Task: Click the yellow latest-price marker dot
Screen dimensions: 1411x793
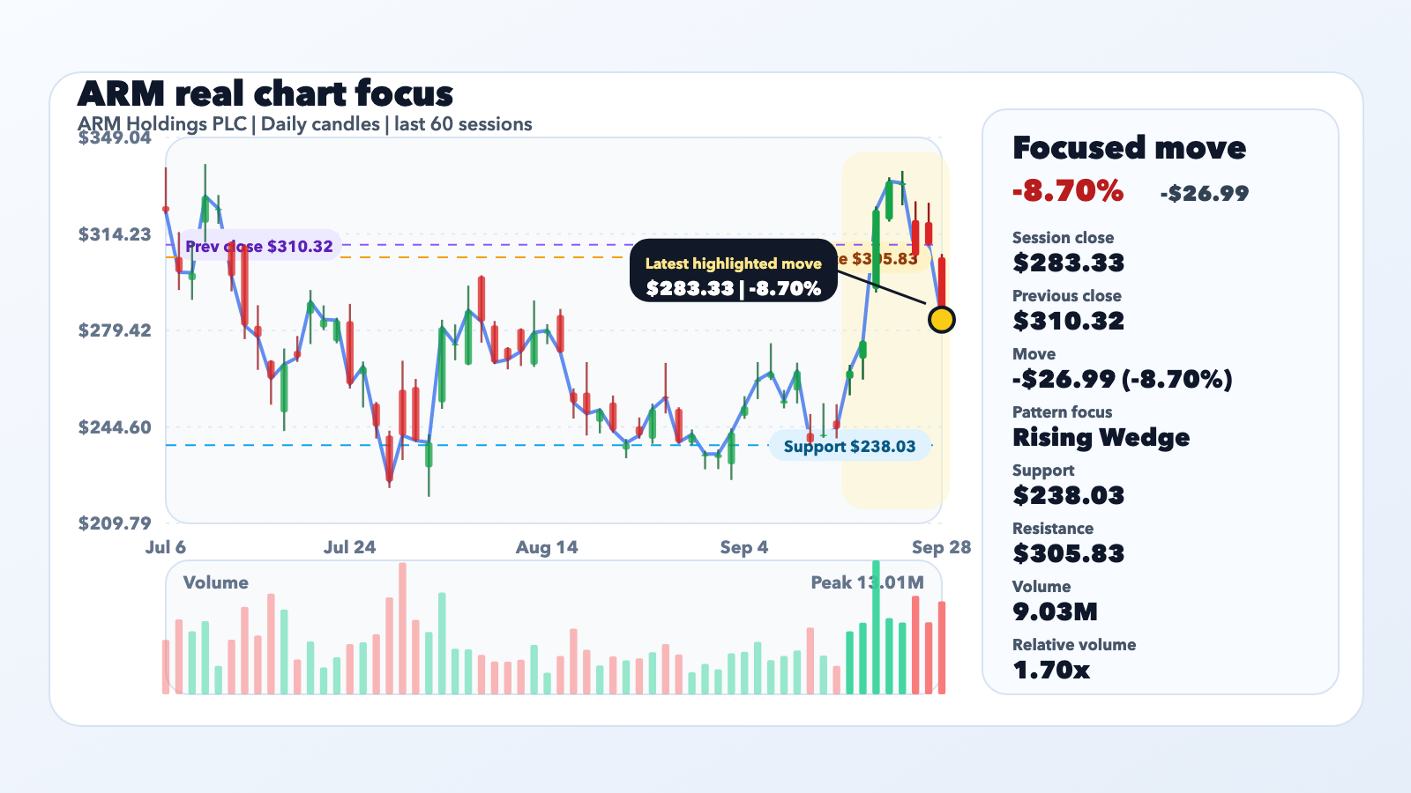Action: click(x=942, y=320)
